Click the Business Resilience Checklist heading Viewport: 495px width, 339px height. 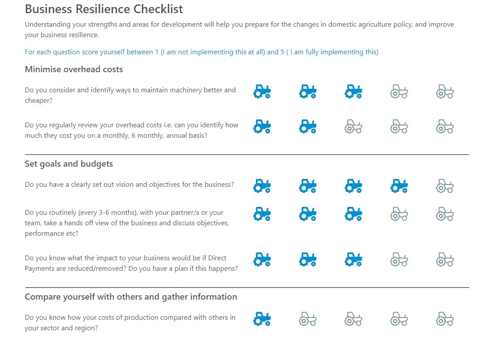pyautogui.click(x=104, y=9)
